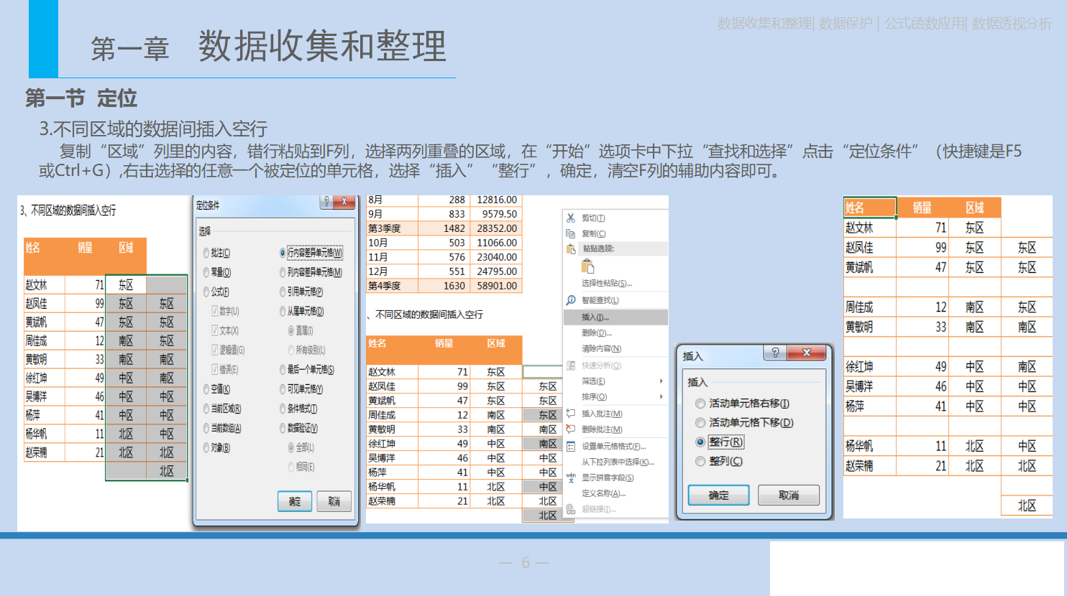
Task: Click the help button in 插入 dialog
Action: [775, 353]
